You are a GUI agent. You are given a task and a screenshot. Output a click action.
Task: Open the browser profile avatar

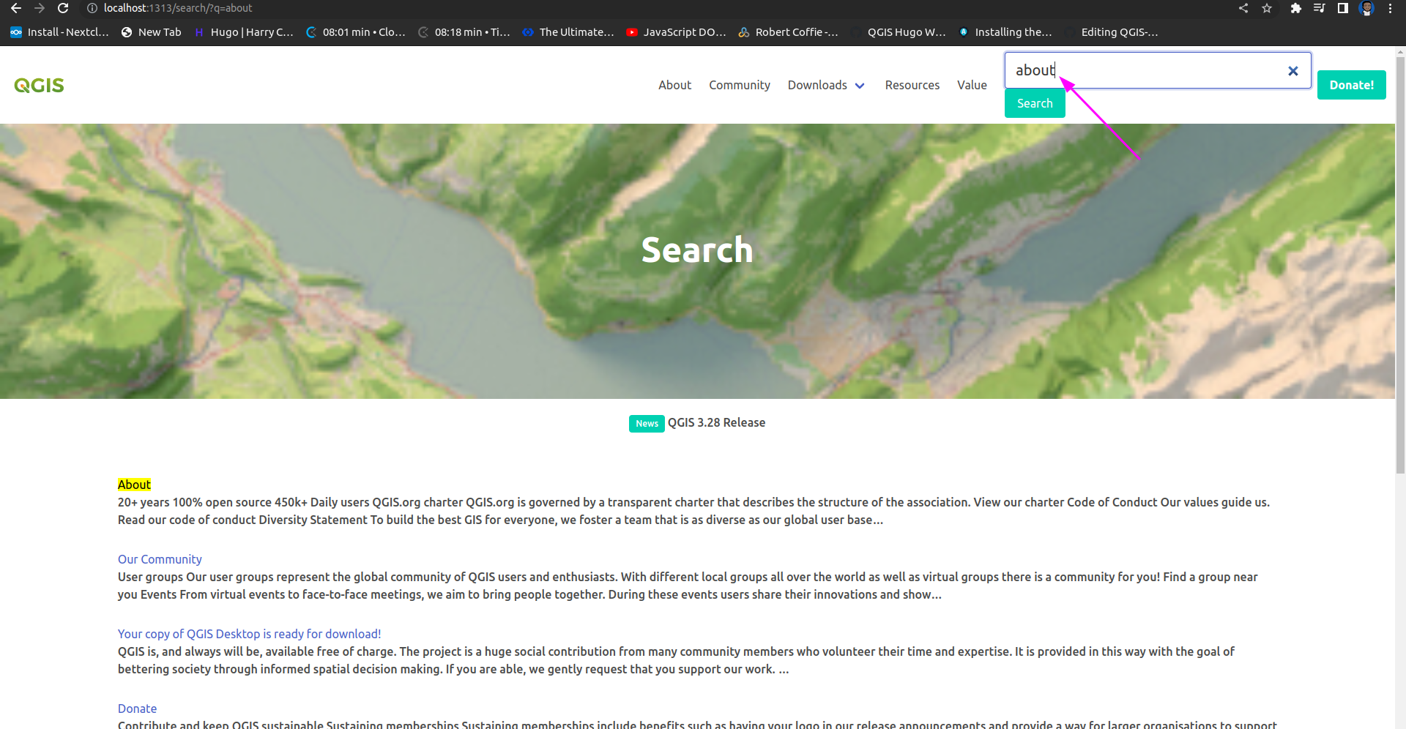(1366, 8)
